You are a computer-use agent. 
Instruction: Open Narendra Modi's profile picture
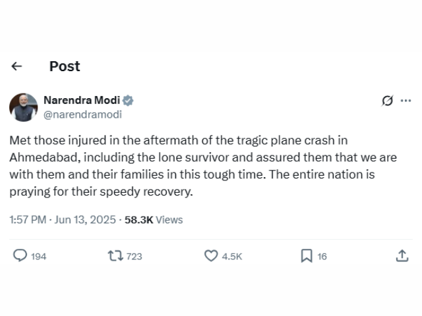pos(23,107)
